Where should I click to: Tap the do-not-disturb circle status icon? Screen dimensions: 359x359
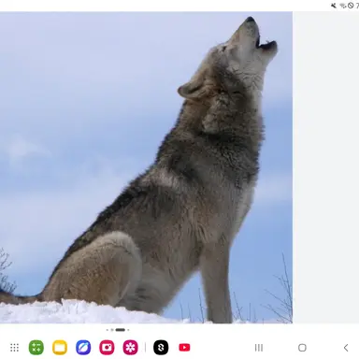coord(351,6)
